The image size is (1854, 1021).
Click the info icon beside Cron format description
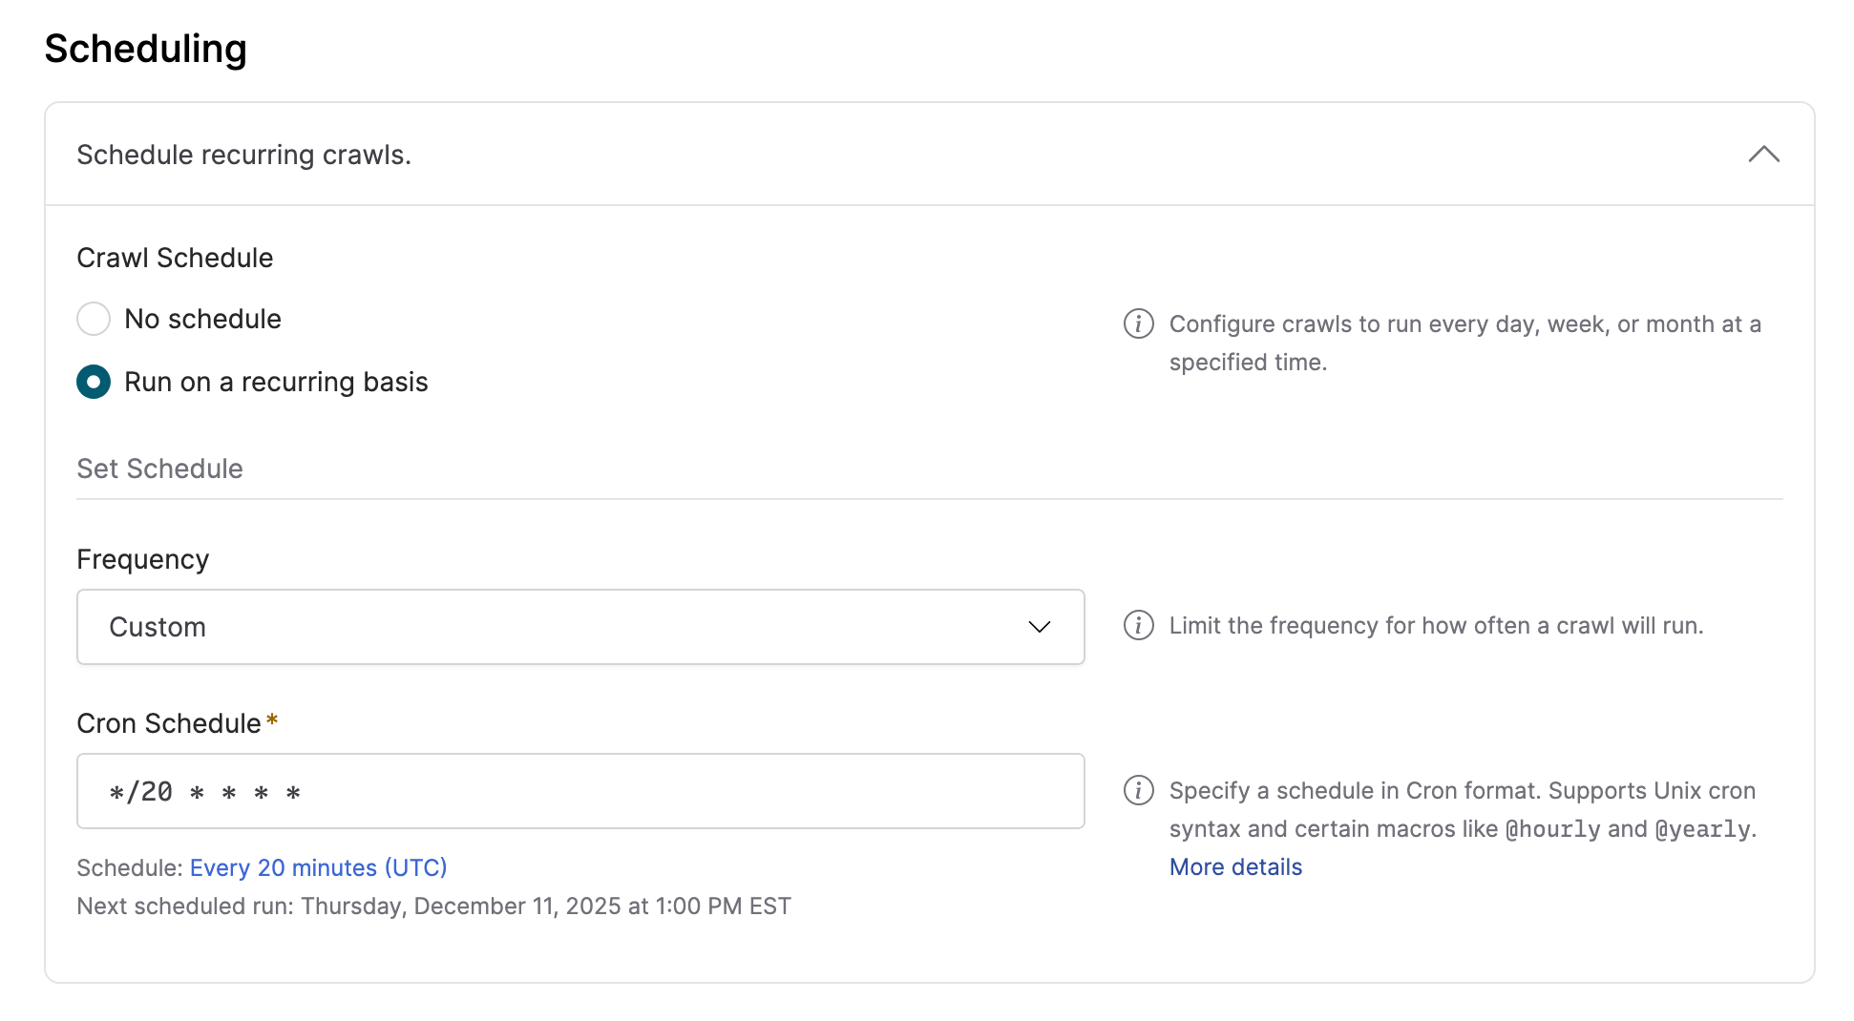click(x=1138, y=791)
